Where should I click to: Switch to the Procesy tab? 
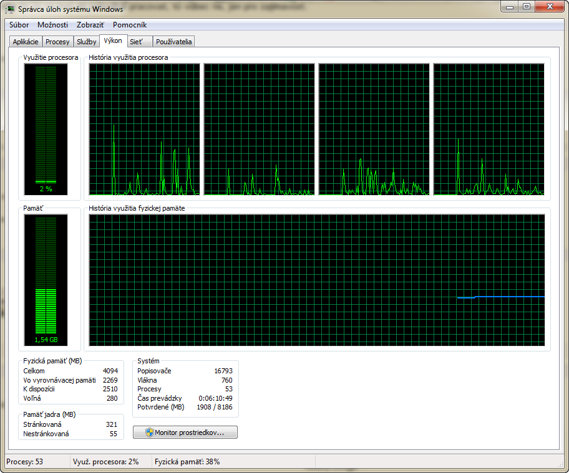pyautogui.click(x=57, y=42)
